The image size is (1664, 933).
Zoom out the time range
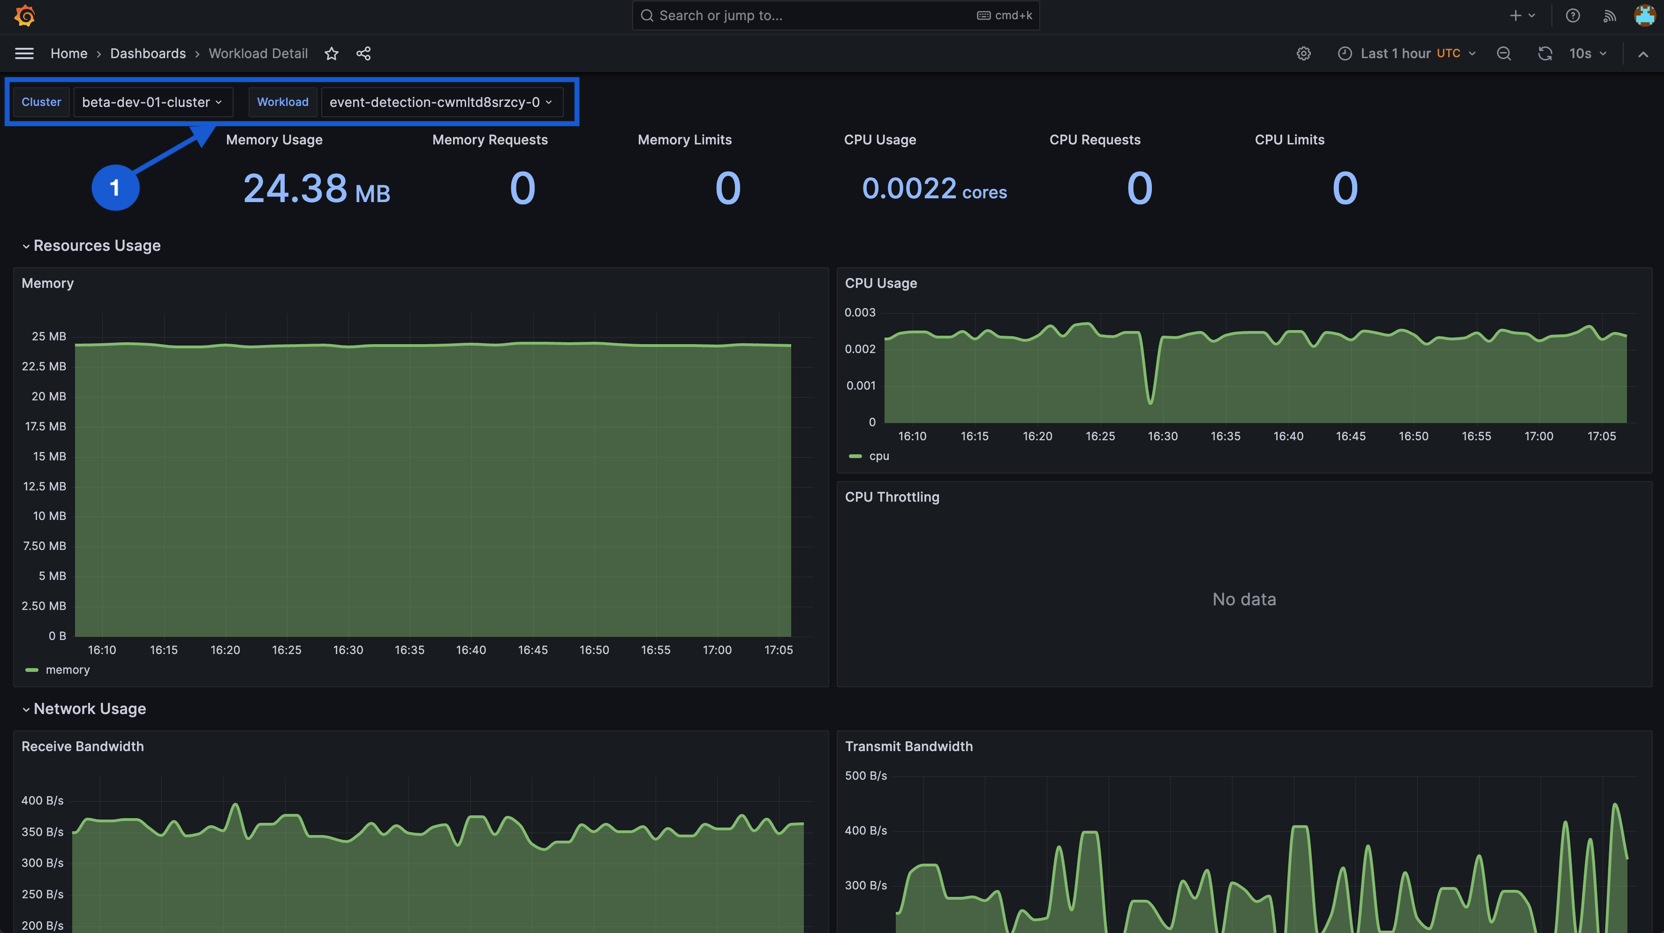1504,53
